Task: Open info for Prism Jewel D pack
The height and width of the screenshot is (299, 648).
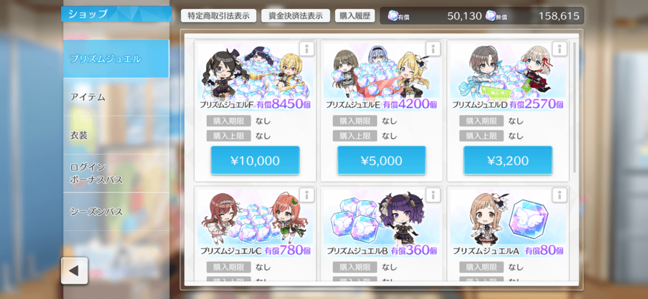Action: pyautogui.click(x=559, y=49)
